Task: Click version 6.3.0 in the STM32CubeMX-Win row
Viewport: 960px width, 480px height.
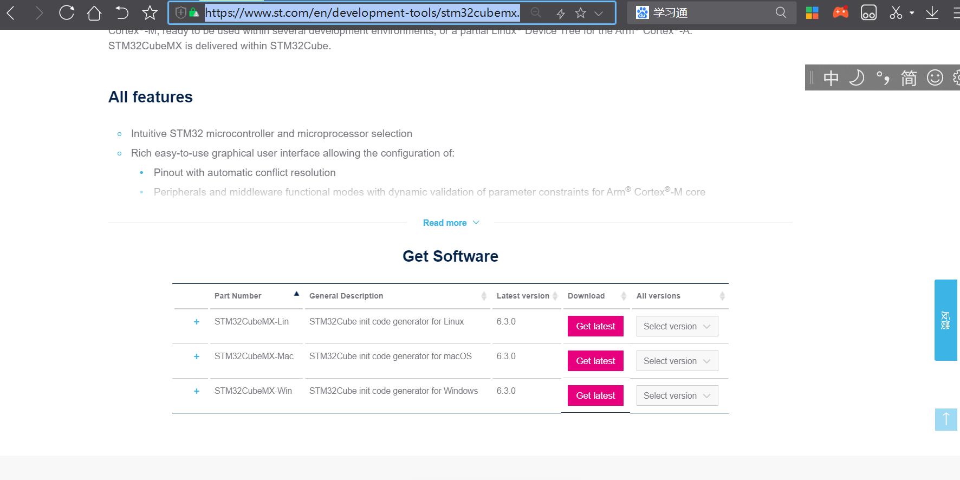Action: (506, 391)
